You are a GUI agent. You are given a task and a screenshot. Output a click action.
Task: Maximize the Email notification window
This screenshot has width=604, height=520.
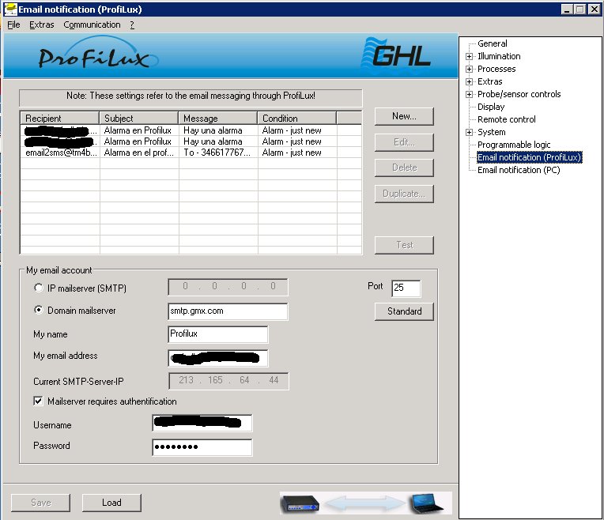[579, 9]
